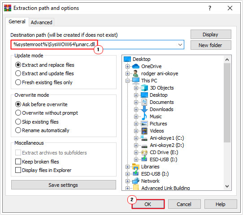Enable Keep broken files checkbox

(x=18, y=162)
